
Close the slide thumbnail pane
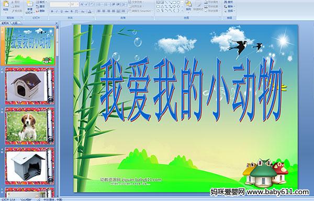[x=57, y=23]
